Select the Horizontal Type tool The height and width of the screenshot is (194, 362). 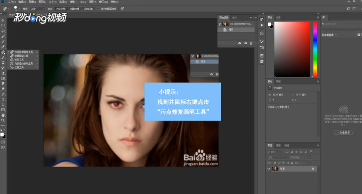click(x=3, y=100)
